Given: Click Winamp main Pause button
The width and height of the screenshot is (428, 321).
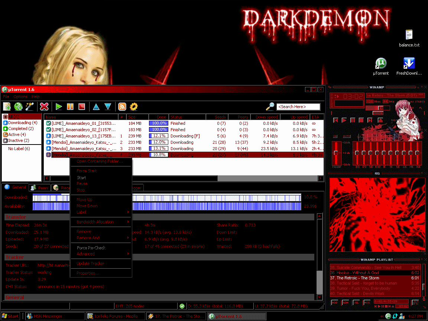Looking at the screenshot, I should pos(353,120).
